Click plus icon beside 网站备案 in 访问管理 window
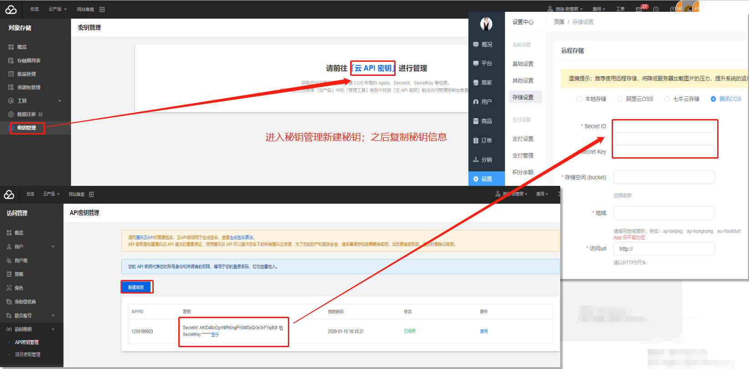Image resolution: width=749 pixels, height=369 pixels. (91, 194)
